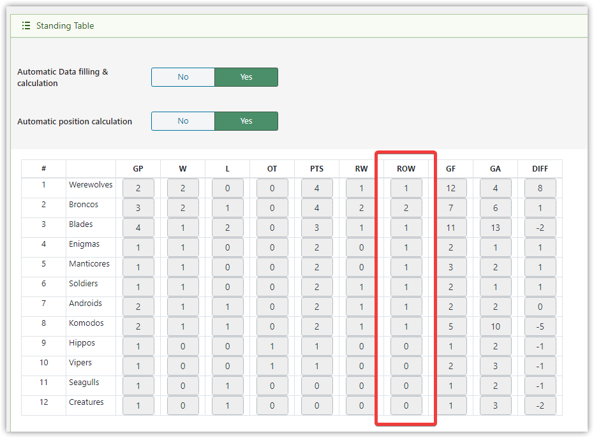Focus the DIFF field for Werewolves
This screenshot has height=438, width=594.
pos(540,188)
